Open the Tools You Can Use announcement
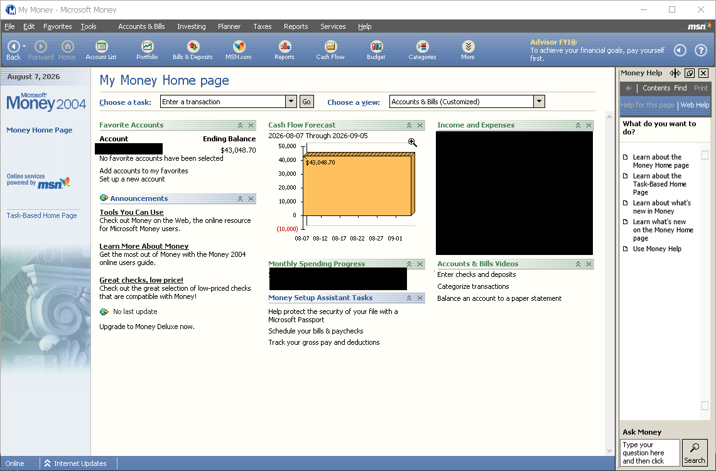 [131, 212]
